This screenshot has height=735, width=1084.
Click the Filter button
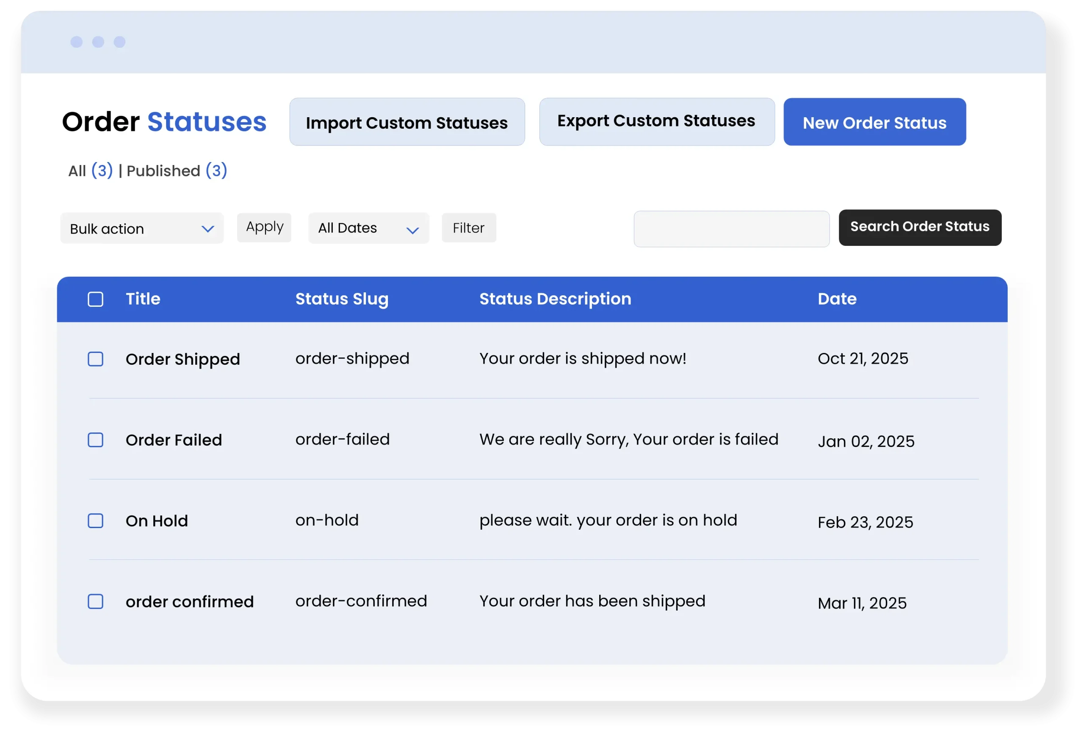468,228
